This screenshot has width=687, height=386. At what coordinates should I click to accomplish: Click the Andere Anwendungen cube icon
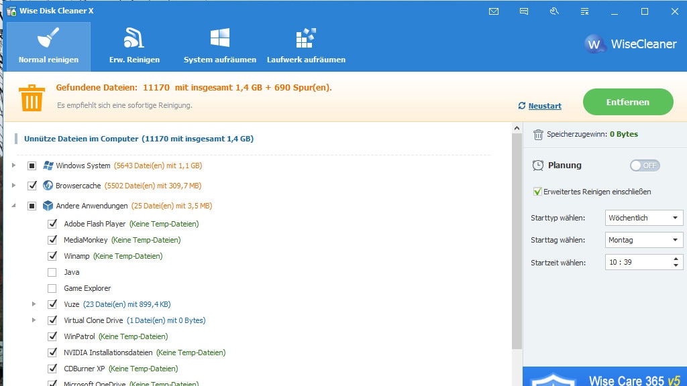tap(48, 206)
